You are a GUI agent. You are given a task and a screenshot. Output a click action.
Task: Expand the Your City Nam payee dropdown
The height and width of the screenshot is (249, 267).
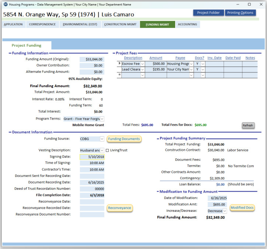coord(191,70)
